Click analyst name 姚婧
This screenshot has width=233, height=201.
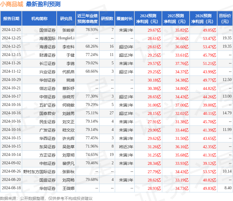click(70, 80)
